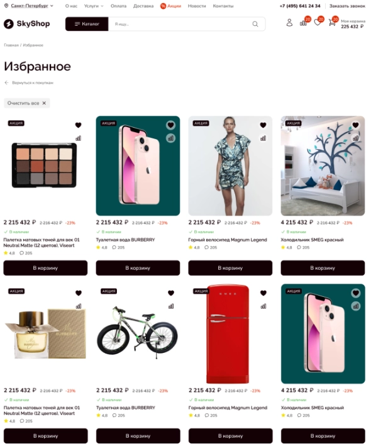The height and width of the screenshot is (446, 371).
Task: Open the shopping cart icon in header
Action: click(x=332, y=23)
